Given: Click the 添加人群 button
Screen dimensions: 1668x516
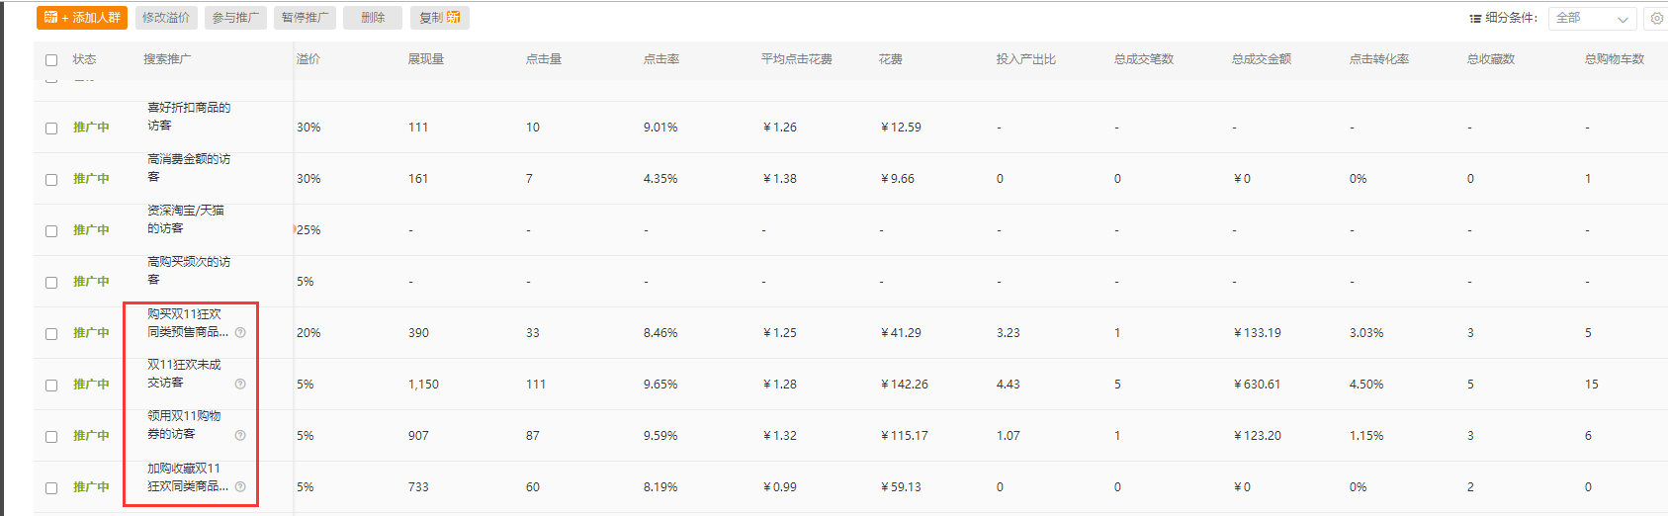Looking at the screenshot, I should pos(82,18).
